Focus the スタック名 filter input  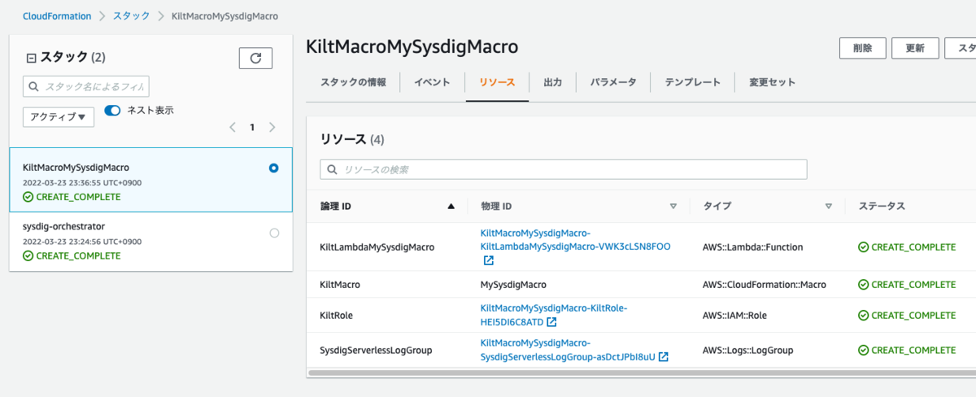point(86,86)
